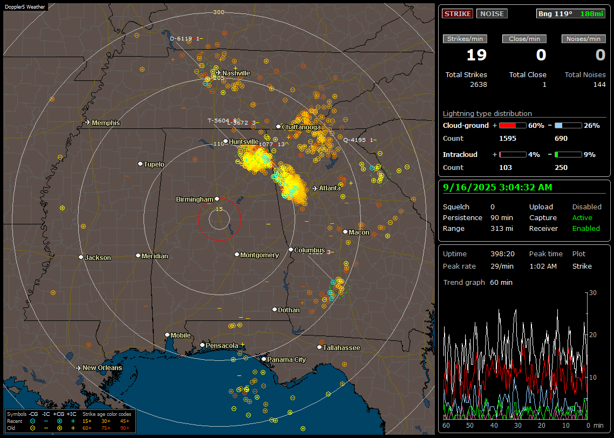The image size is (614, 438).
Task: Select the Close/min label box
Action: coord(524,39)
